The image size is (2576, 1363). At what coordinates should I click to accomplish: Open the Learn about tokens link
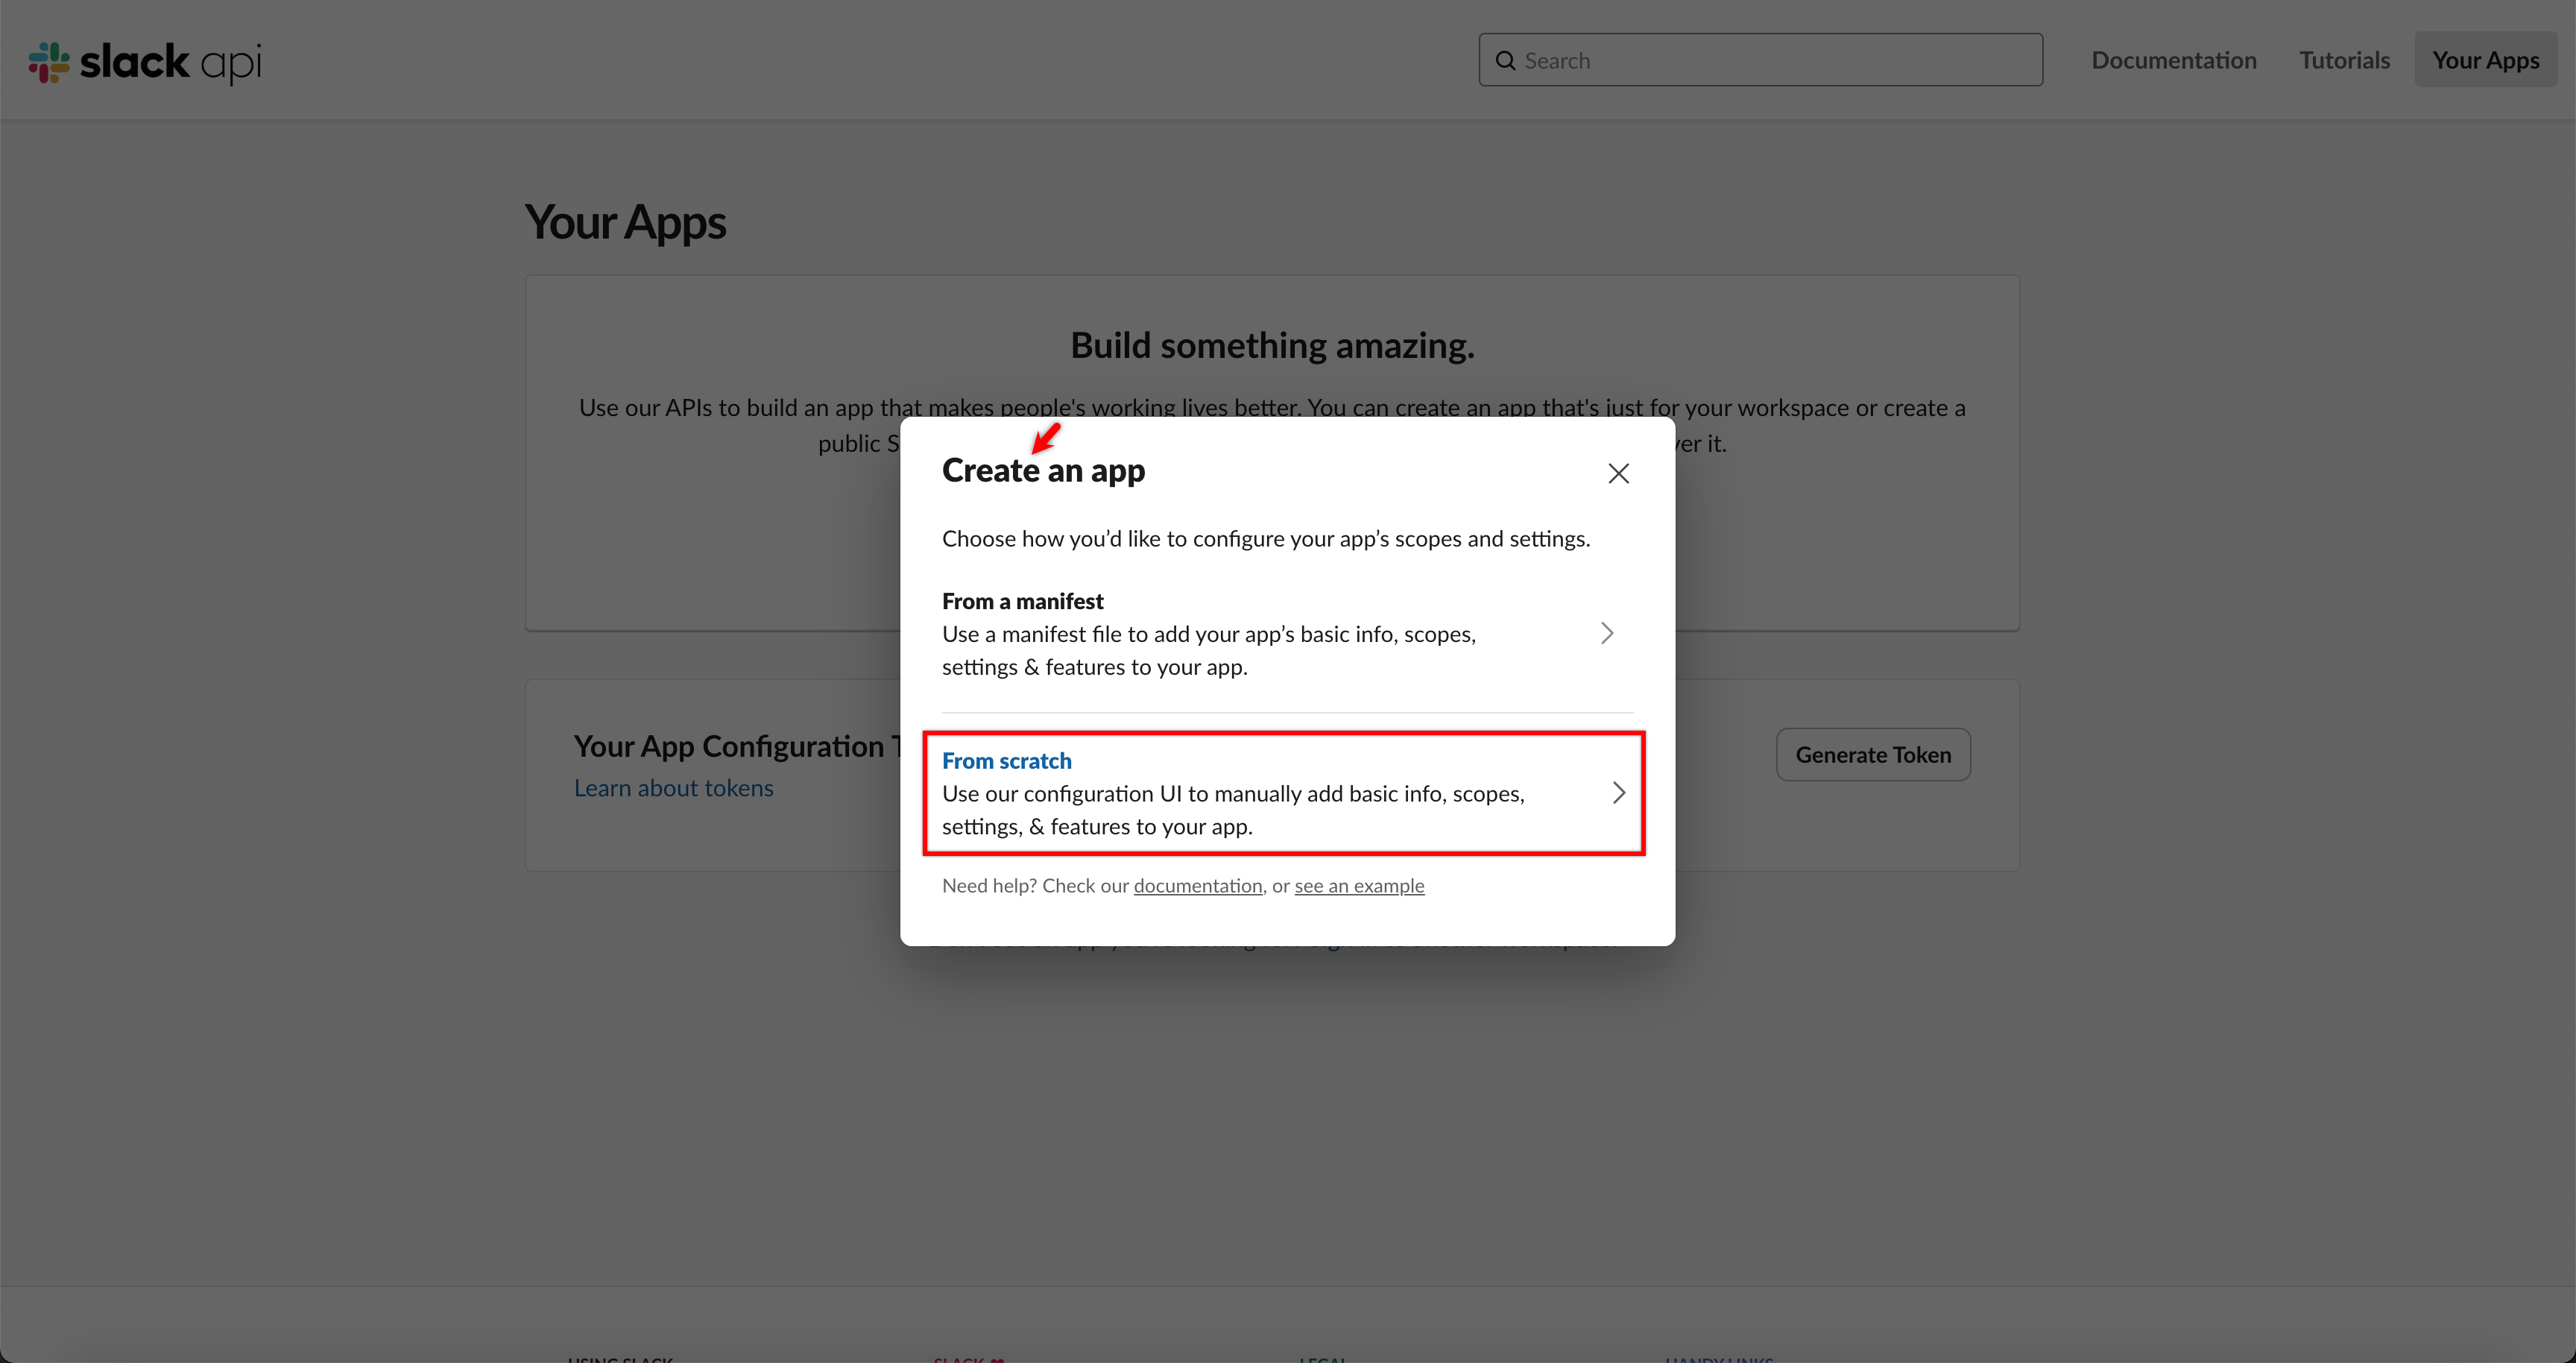[673, 788]
